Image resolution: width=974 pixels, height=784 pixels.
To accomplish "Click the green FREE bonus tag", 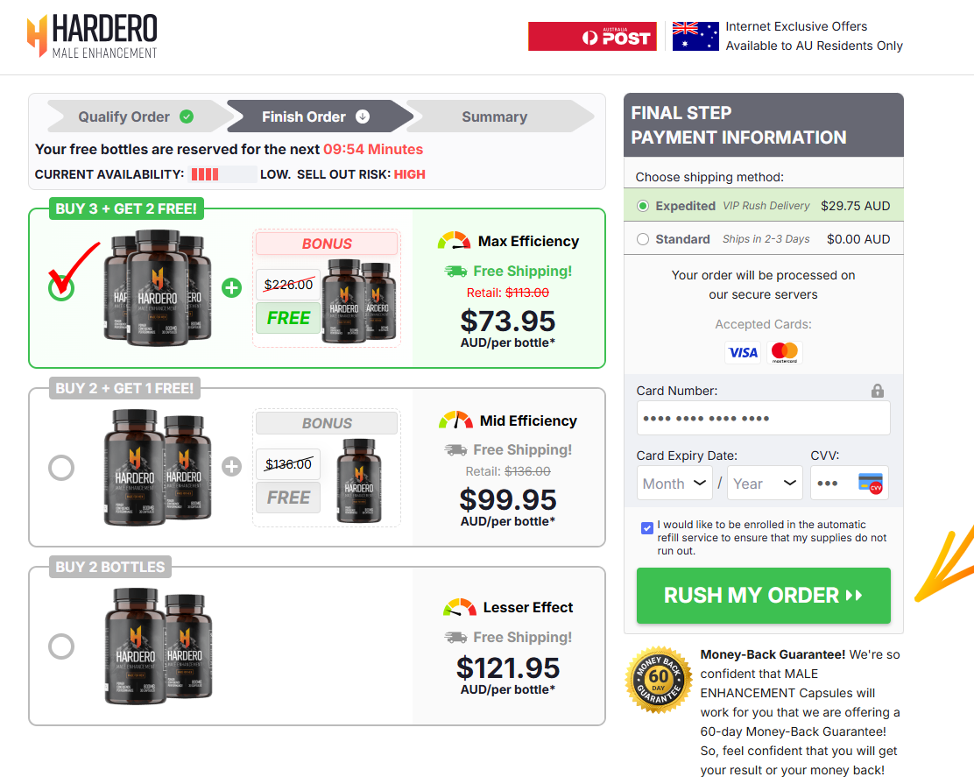I will point(288,318).
